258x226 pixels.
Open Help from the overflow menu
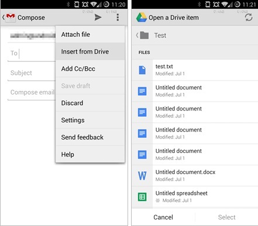[90, 154]
